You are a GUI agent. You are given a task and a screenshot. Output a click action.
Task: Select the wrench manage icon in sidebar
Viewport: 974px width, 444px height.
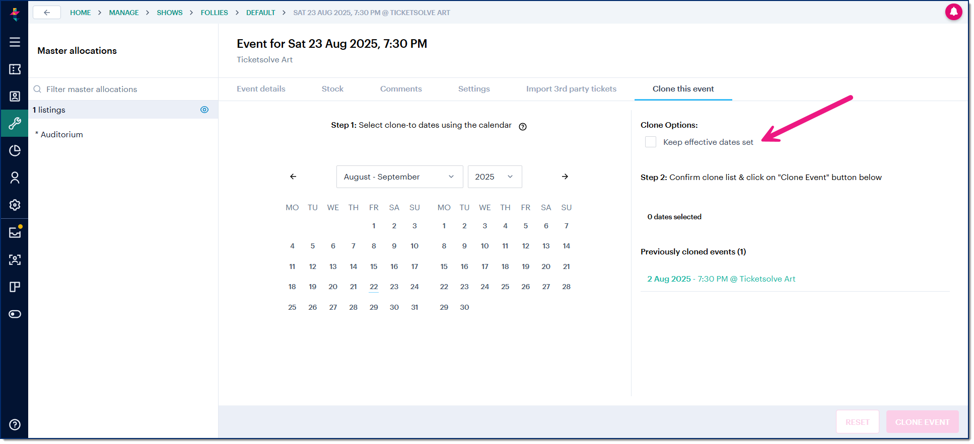pyautogui.click(x=15, y=123)
